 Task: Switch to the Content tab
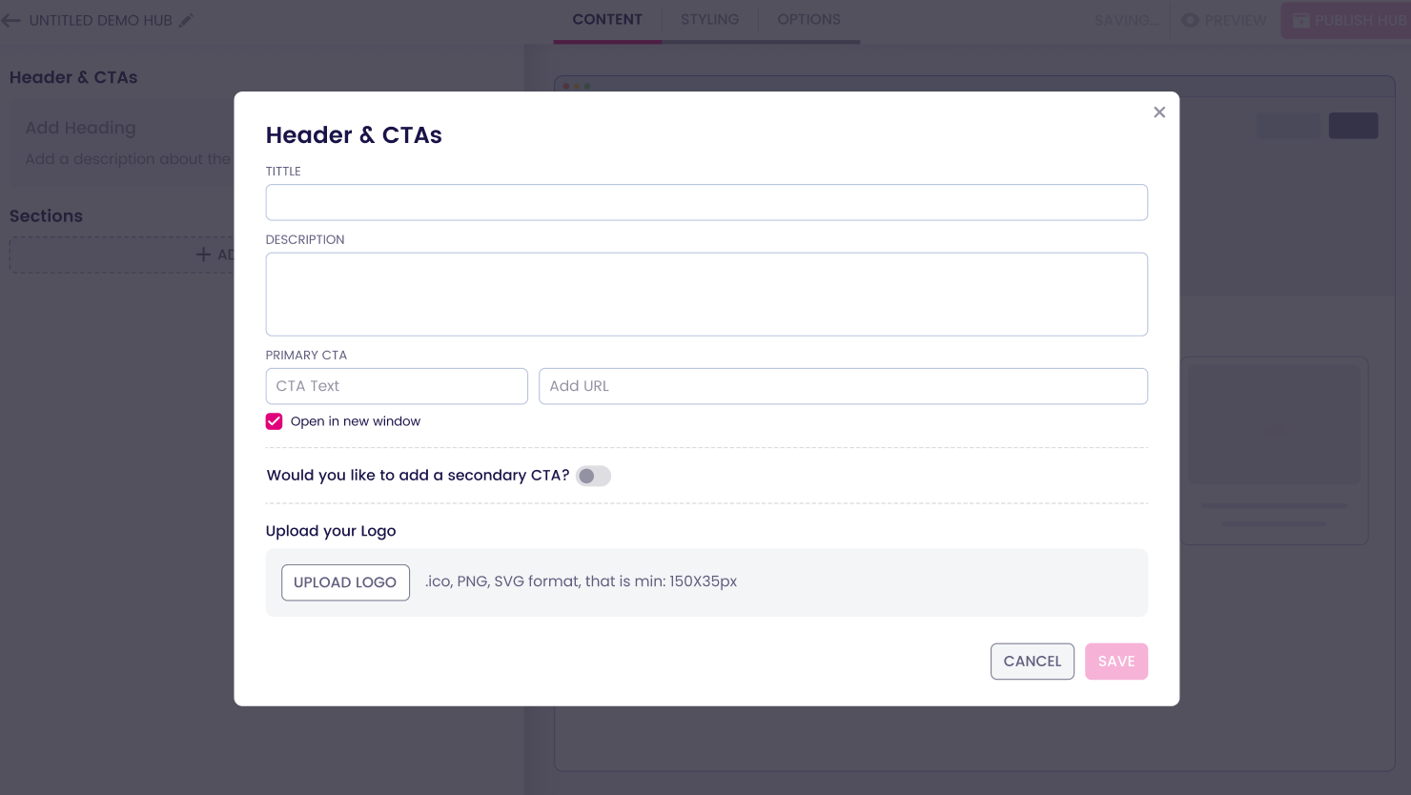[x=607, y=20]
